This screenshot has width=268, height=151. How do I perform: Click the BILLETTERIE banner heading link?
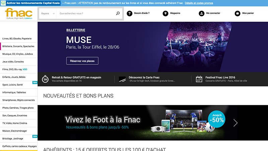pos(76,30)
